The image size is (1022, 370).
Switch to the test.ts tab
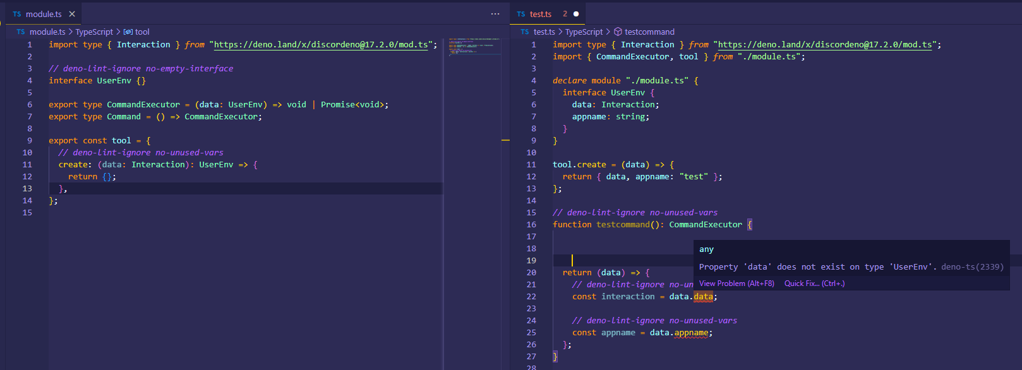pos(541,14)
